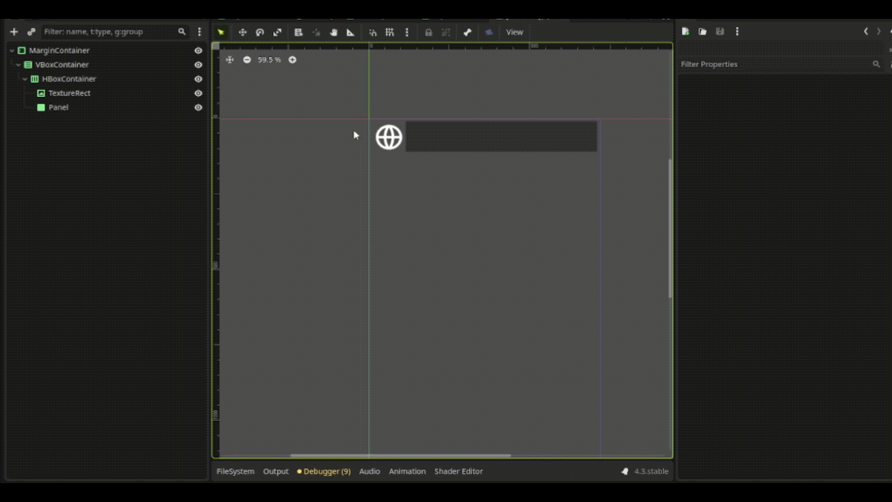Open the Debugger (9) panel

pos(324,471)
